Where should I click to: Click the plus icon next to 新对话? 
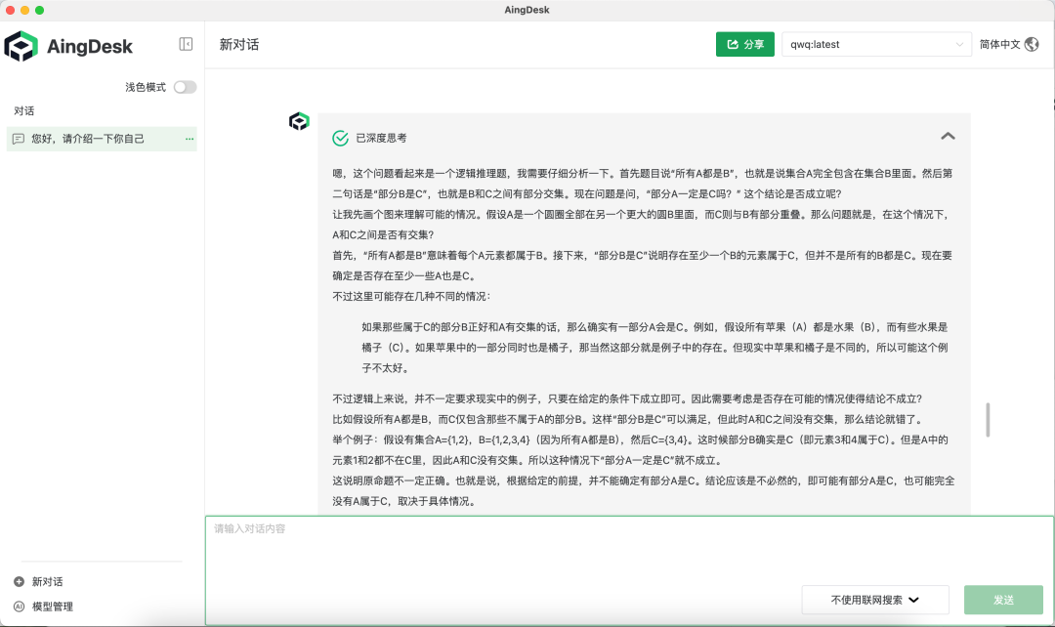point(19,581)
